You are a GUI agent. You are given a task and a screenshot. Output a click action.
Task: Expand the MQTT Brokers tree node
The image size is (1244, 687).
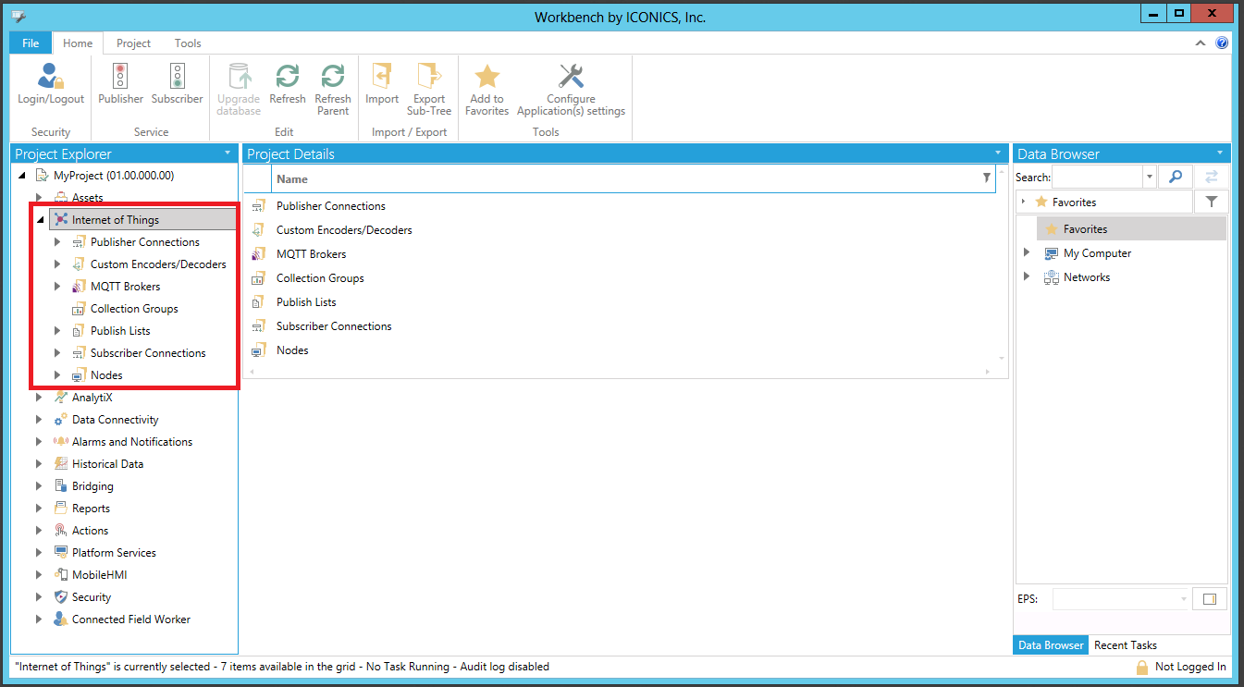tap(57, 287)
